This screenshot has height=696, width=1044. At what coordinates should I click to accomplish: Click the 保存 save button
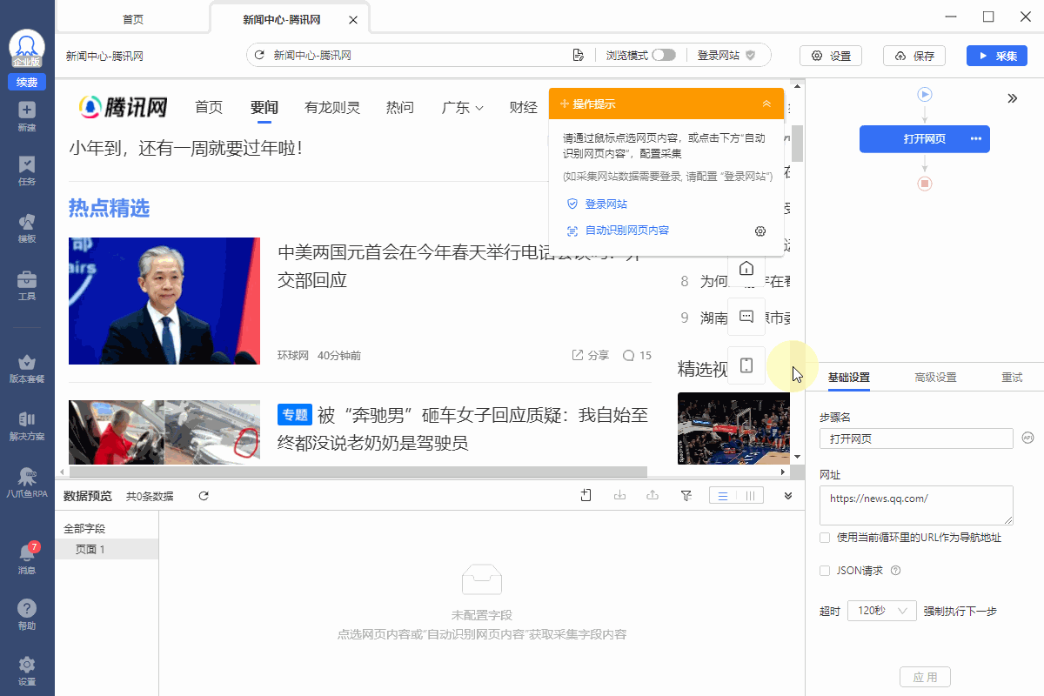coord(914,56)
